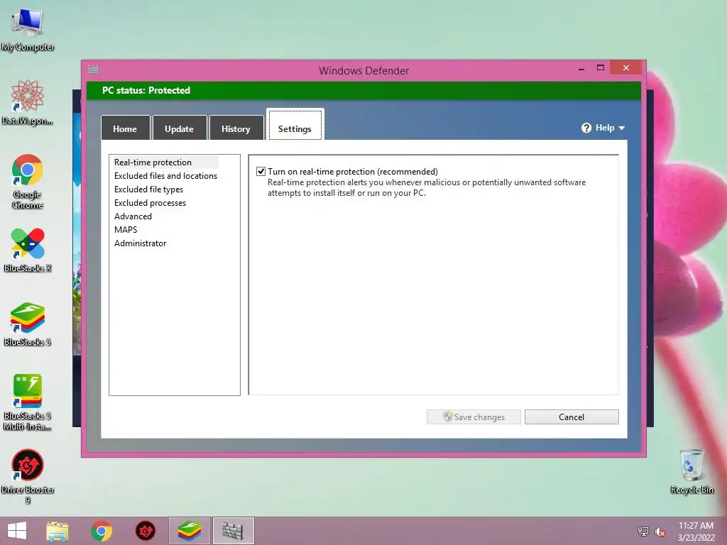Maximize the Windows Defender window
Screen dimensions: 727x545
tap(601, 68)
